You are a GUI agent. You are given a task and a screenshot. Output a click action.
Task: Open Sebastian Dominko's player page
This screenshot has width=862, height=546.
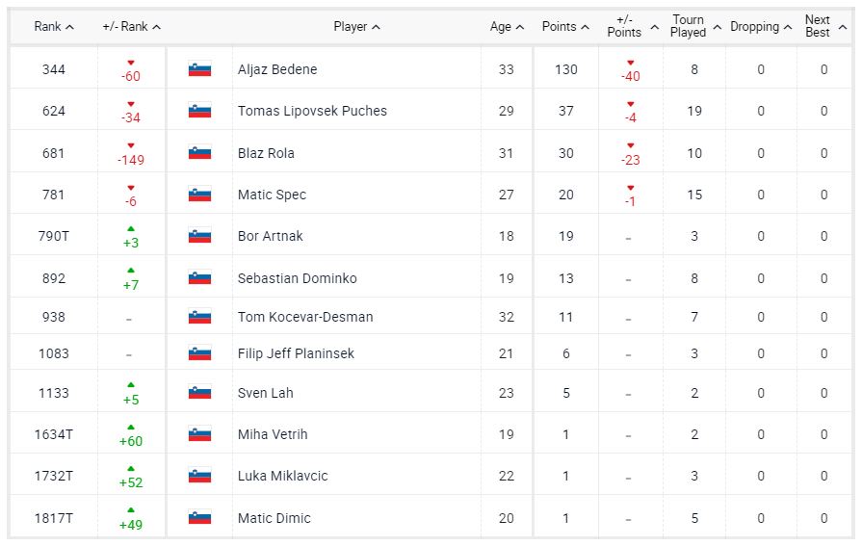click(x=297, y=278)
